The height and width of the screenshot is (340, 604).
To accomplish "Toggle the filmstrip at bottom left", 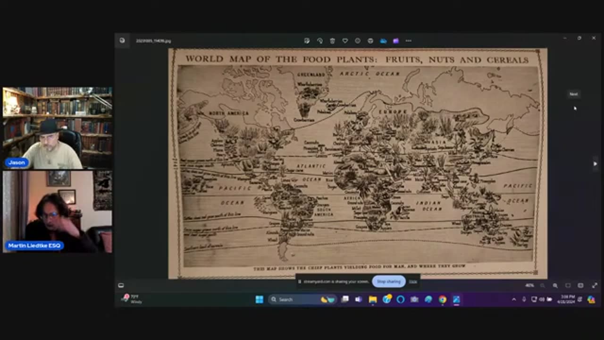I will (x=121, y=285).
